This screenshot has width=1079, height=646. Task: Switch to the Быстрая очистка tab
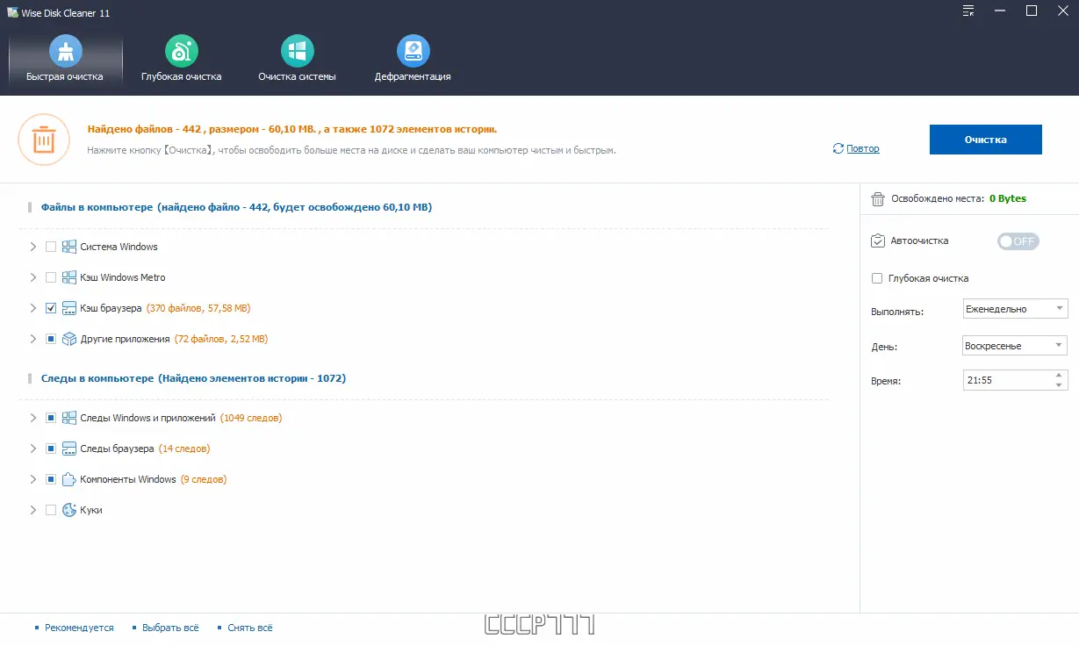click(x=66, y=59)
